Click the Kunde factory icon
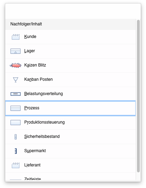The image size is (146, 188). tap(16, 37)
